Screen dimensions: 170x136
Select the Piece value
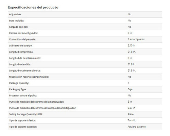[x=131, y=114]
